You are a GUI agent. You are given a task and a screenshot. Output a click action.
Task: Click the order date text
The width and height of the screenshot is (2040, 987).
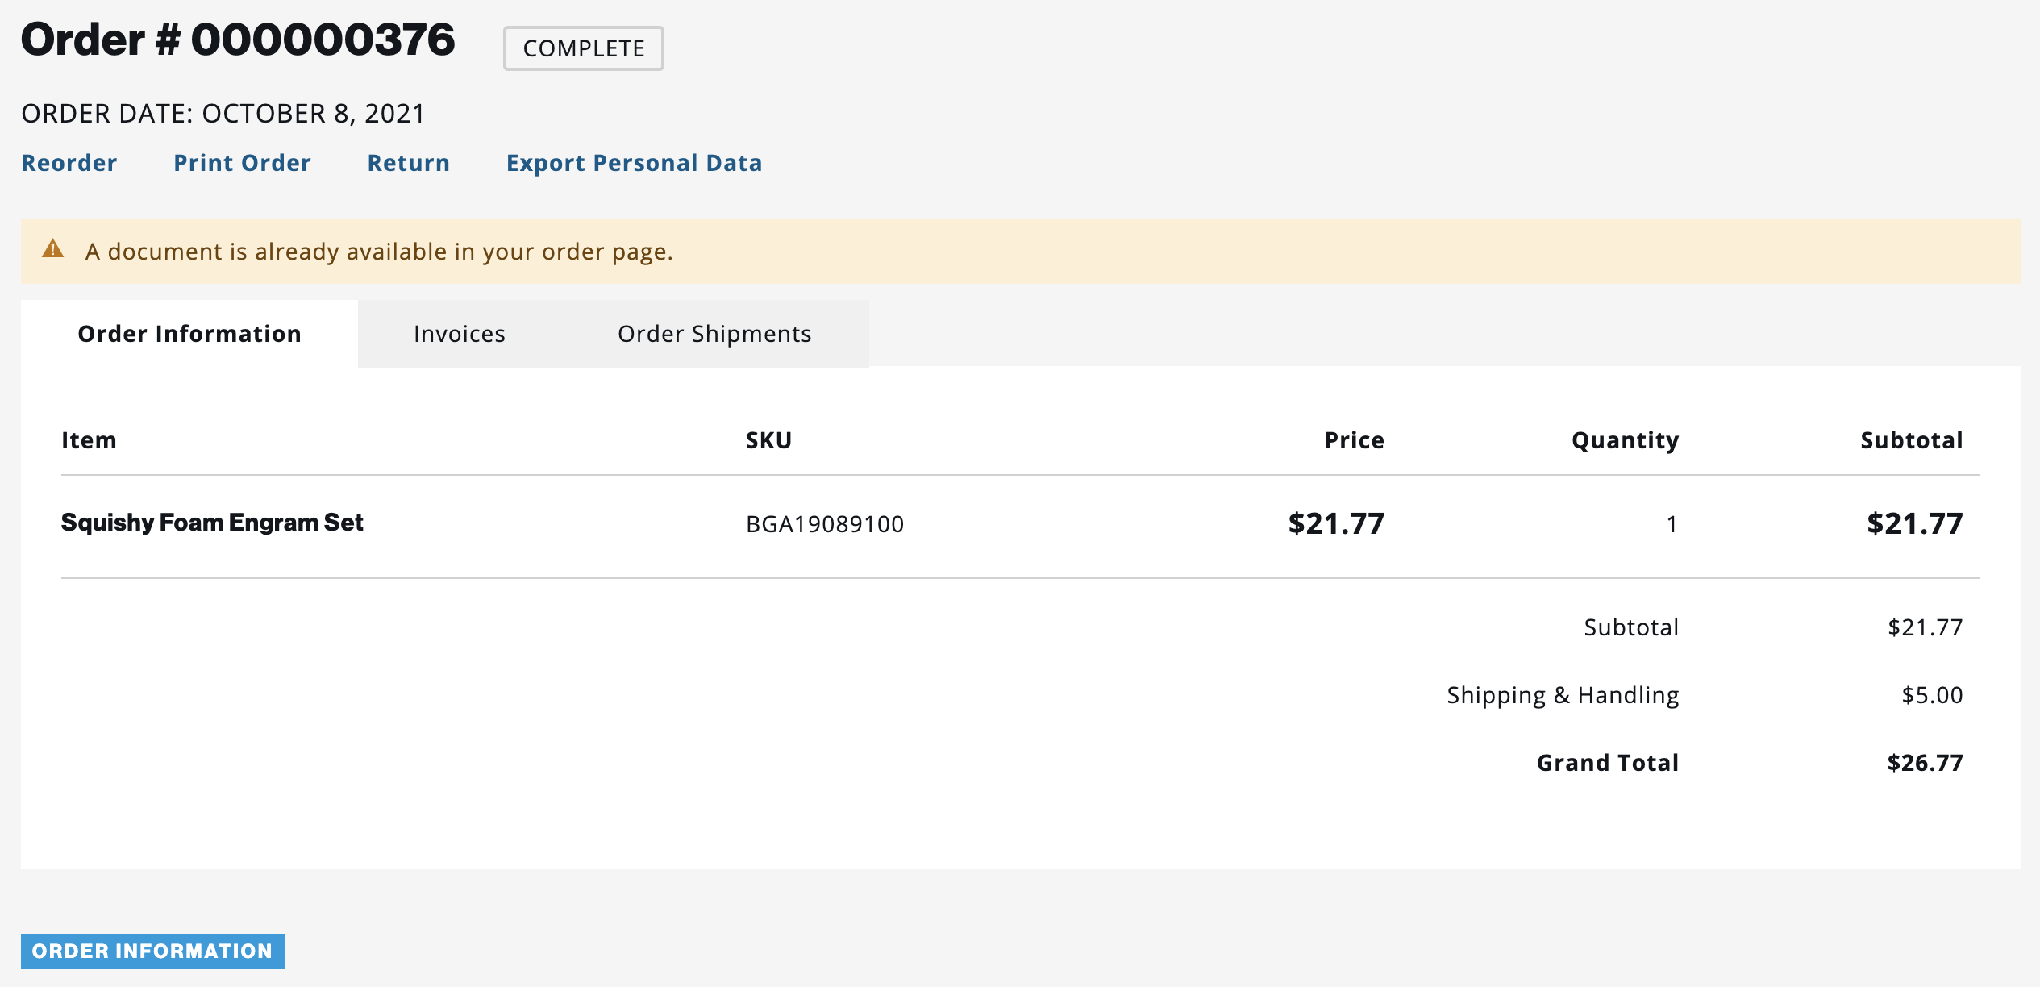pos(223,114)
